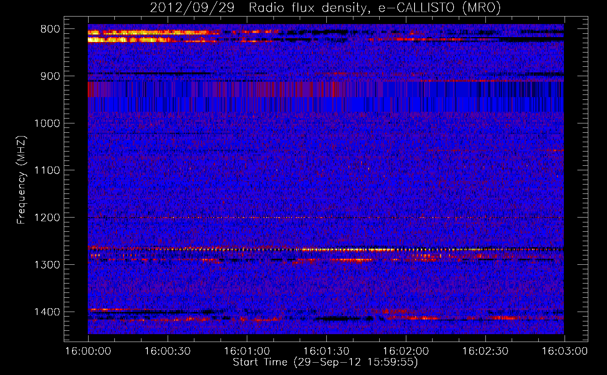Viewport: 607px width, 375px height.
Task: Click the 'Start Time (29-Sep-12 15:59:55)' axis label
Action: [x=325, y=362]
